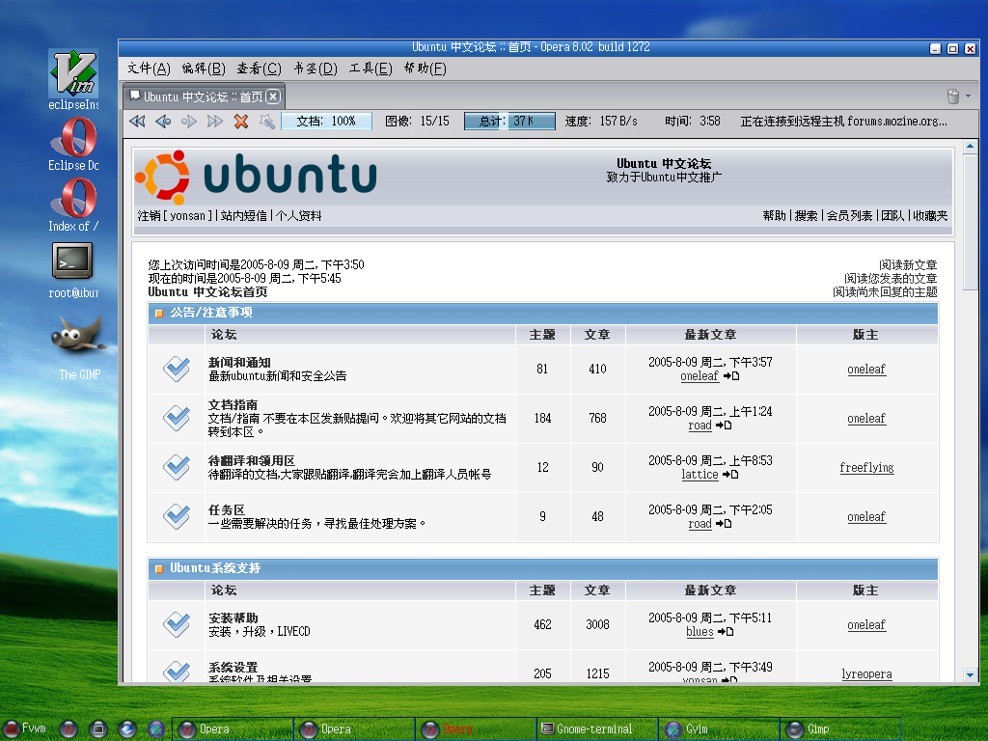
Task: Open the 公告/注意事项 category header
Action: click(x=211, y=313)
